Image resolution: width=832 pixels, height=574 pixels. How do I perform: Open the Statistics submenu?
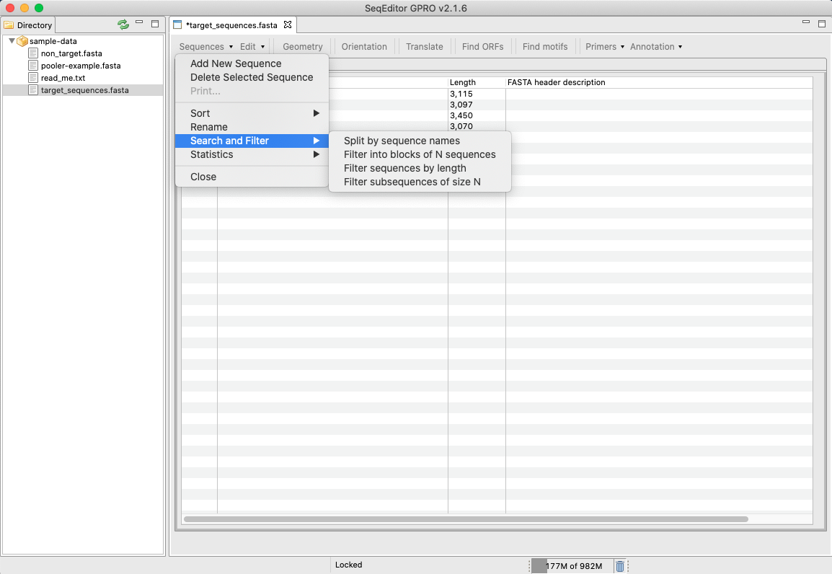coord(211,154)
